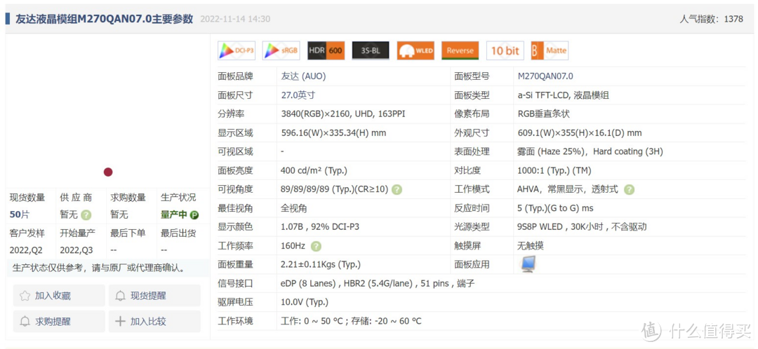Click the Matte surface badge

click(550, 50)
